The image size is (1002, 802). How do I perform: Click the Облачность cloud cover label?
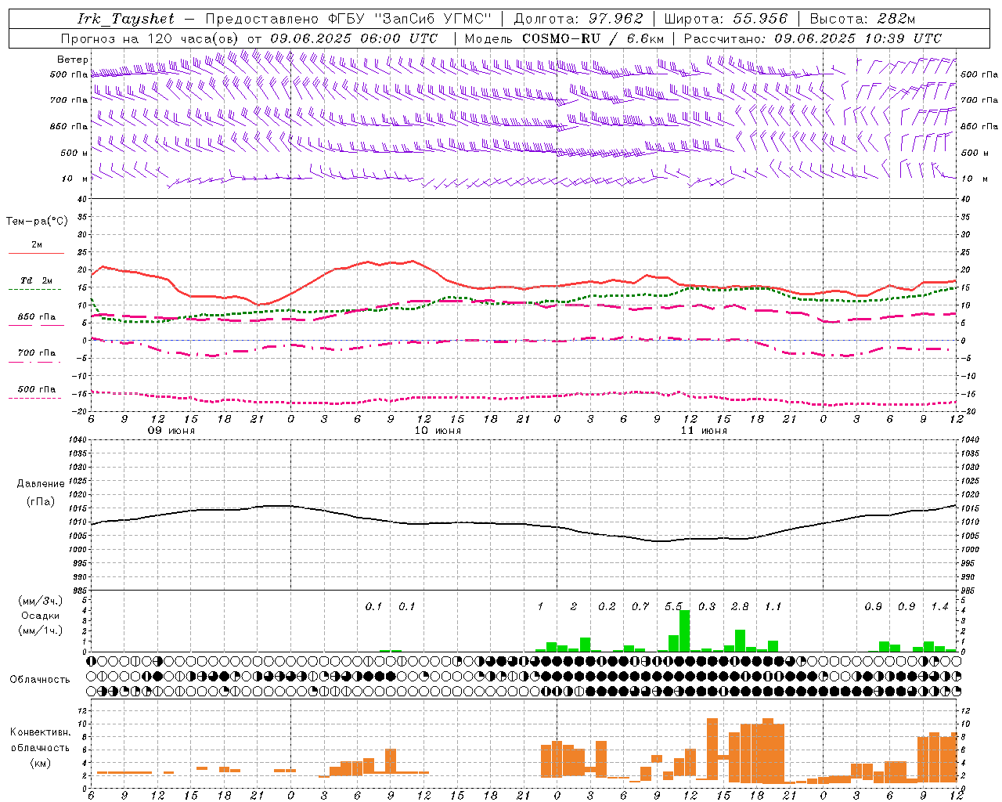[x=40, y=679]
